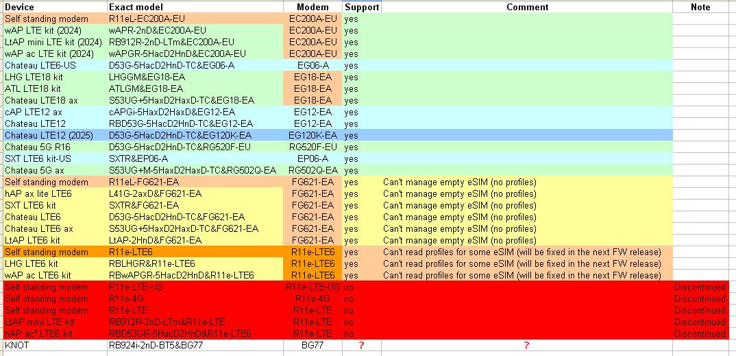Click cell R11eL-EC200A-EU

pyautogui.click(x=195, y=19)
